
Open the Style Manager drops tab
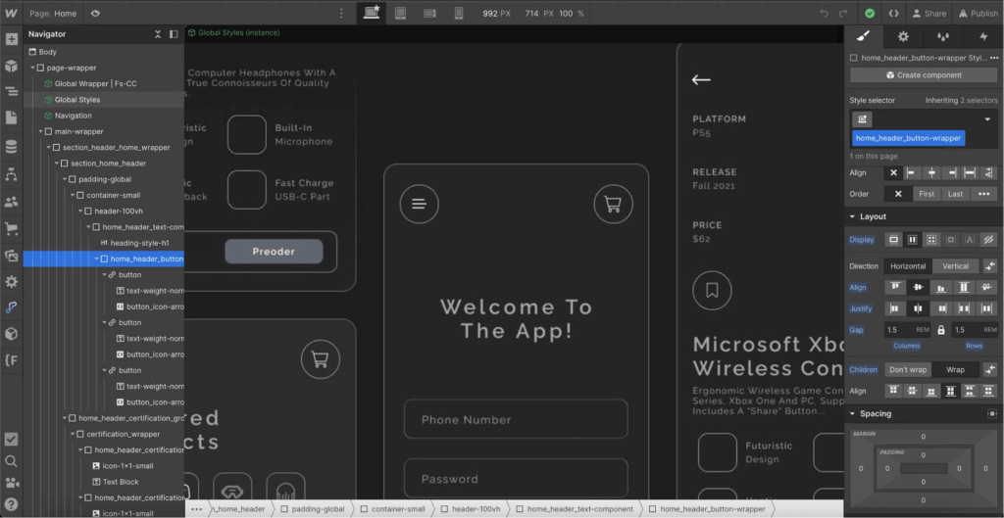click(942, 36)
